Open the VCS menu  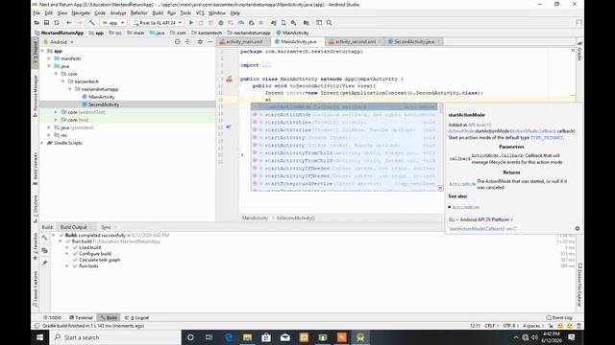click(200, 12)
